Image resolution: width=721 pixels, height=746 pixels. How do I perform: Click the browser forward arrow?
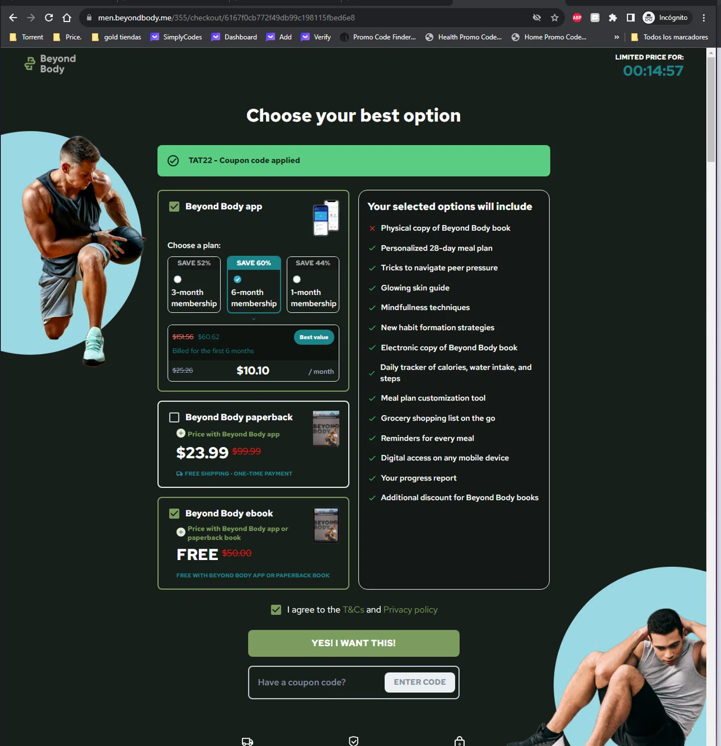click(31, 18)
